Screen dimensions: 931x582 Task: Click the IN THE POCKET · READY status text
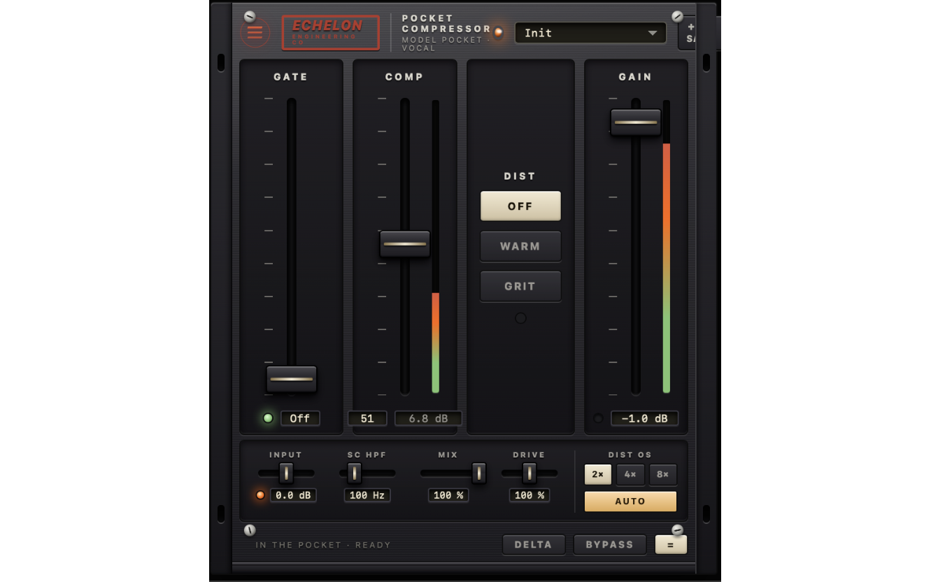[323, 545]
